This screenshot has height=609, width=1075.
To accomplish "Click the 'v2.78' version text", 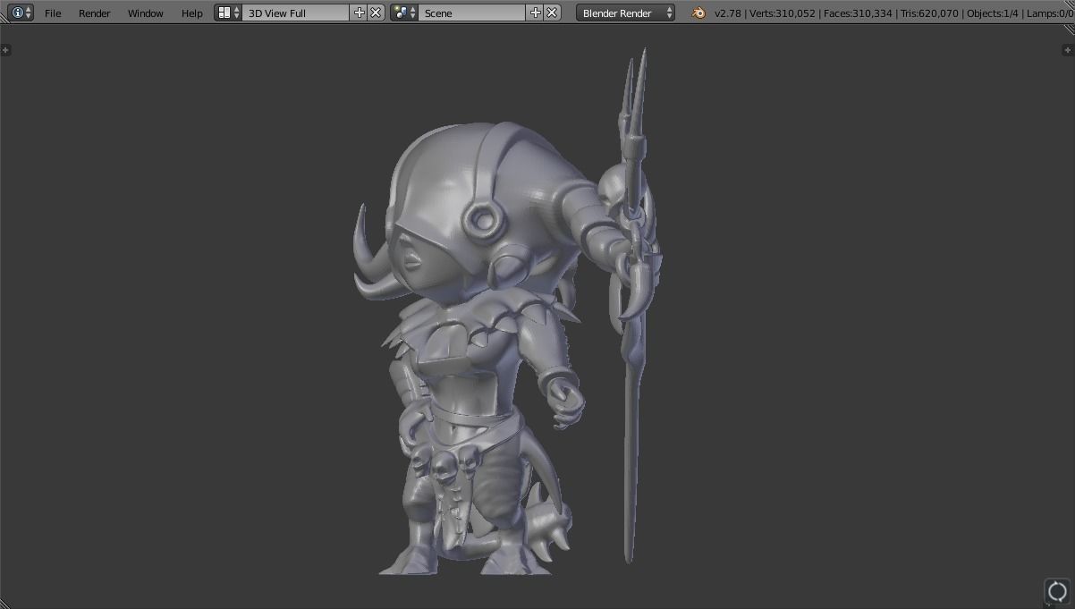I will (x=727, y=13).
